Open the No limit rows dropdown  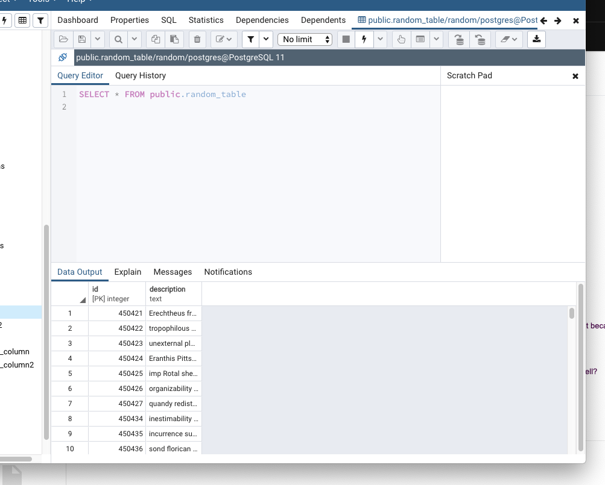coord(306,39)
